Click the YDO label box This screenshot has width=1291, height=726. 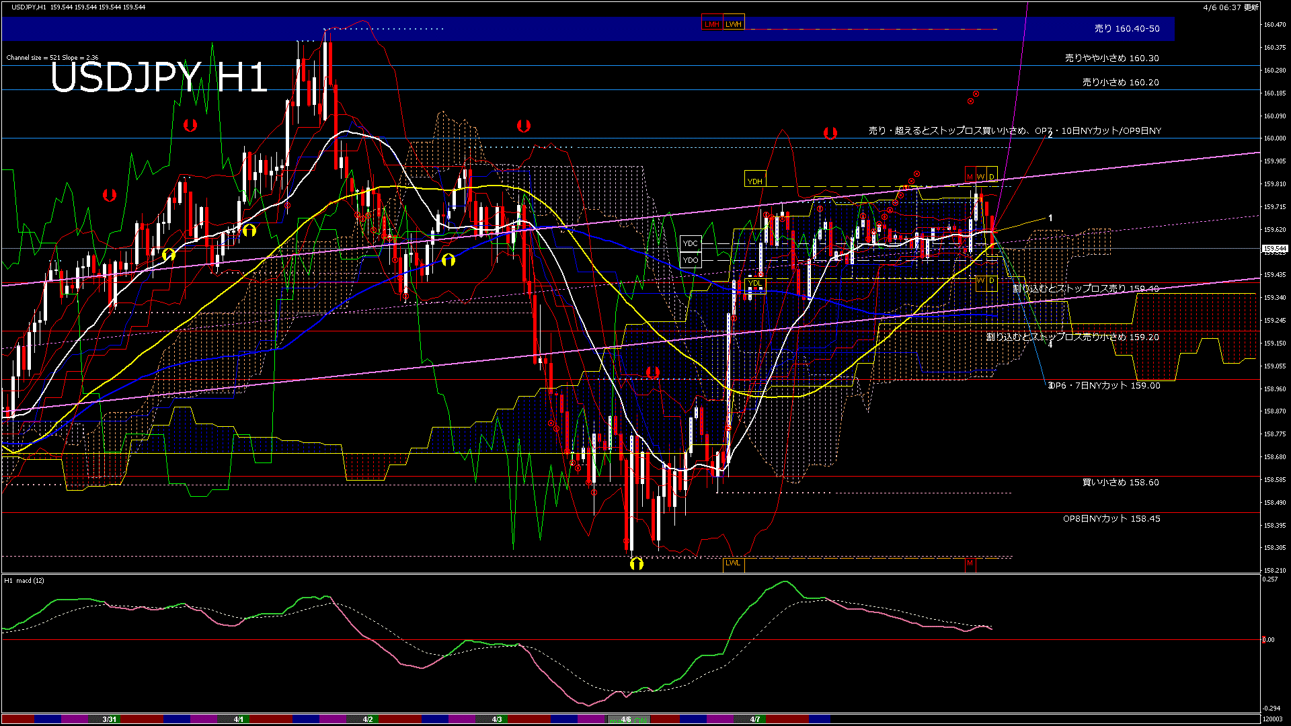click(691, 260)
